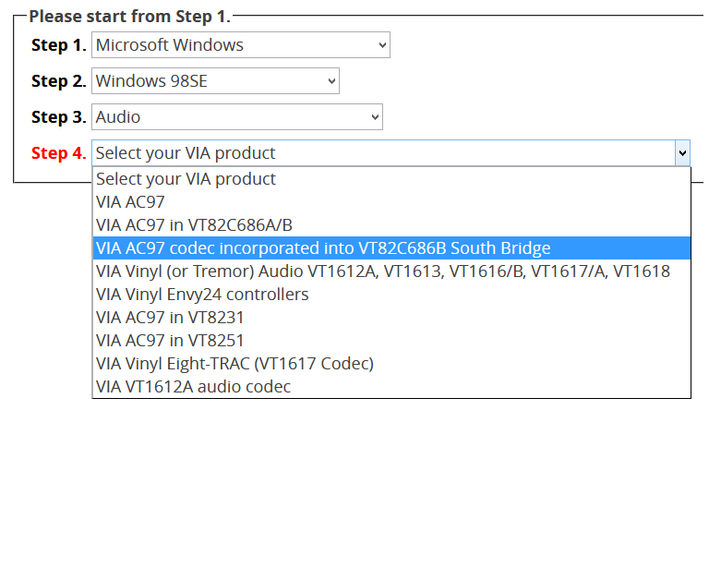This screenshot has width=709, height=567.
Task: Pick VIA AC97 codec in VT82C686B South Bridge
Action: pos(323,248)
